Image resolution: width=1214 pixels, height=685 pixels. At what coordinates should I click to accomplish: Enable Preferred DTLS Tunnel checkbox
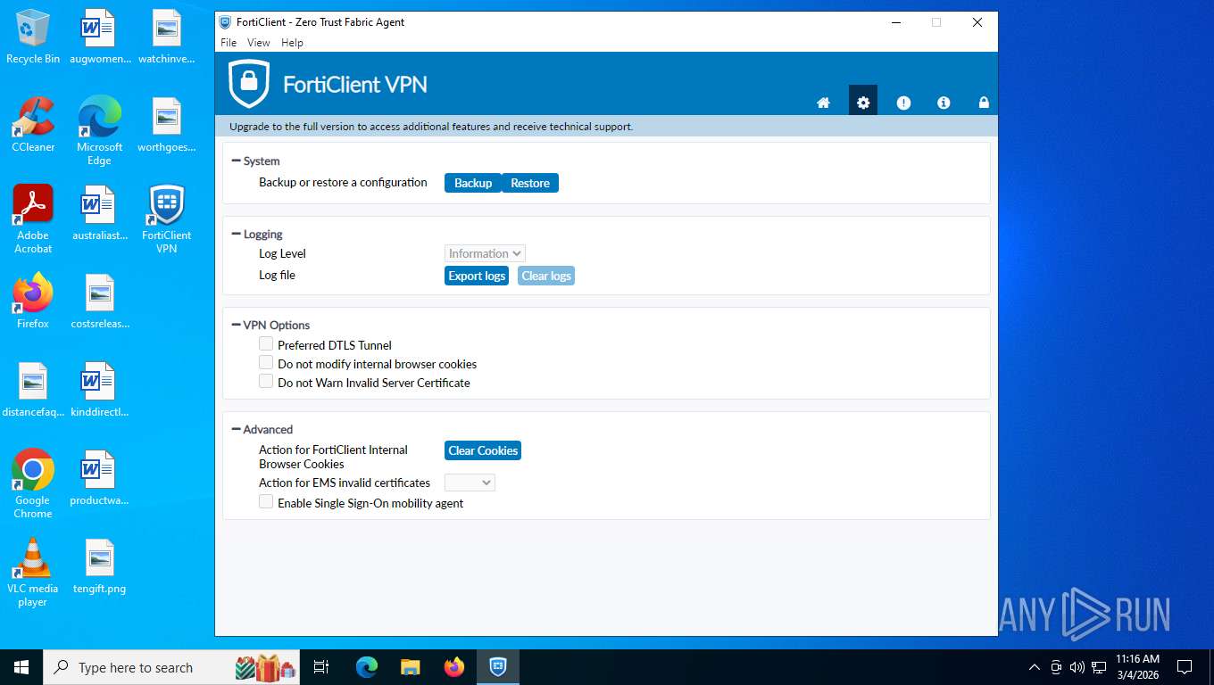pyautogui.click(x=266, y=343)
